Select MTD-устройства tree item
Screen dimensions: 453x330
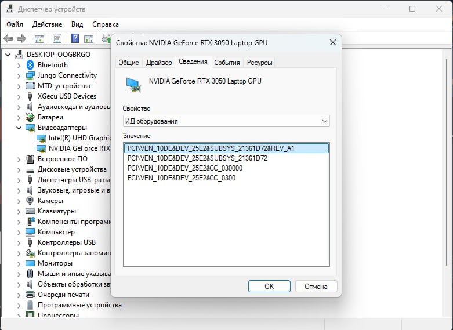(x=64, y=86)
